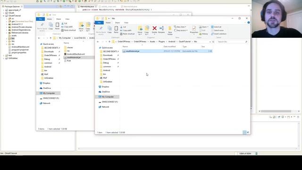Click the red Delete icon in front Explorer ribbon
Viewport: 302px width, 170px height.
click(x=154, y=28)
